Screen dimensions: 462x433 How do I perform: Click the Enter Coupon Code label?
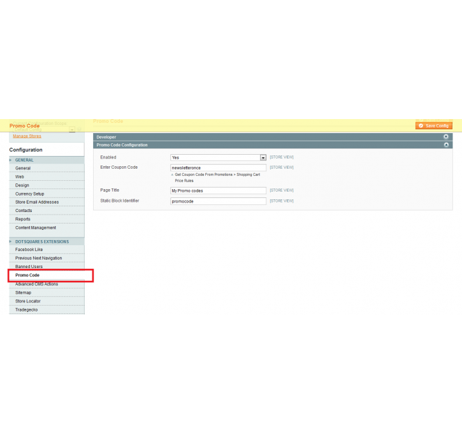click(119, 167)
